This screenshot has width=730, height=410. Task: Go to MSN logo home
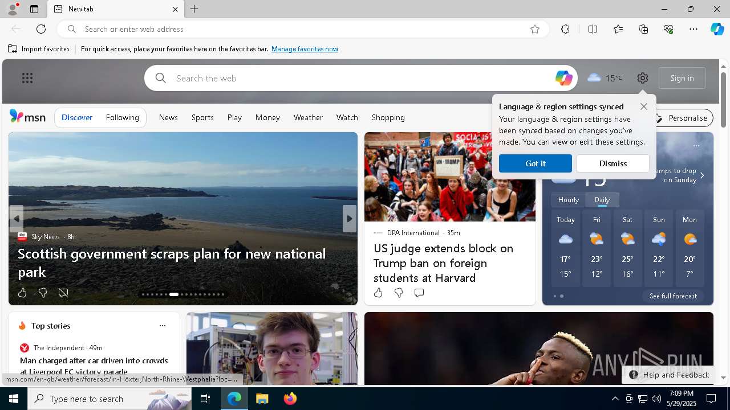(27, 117)
